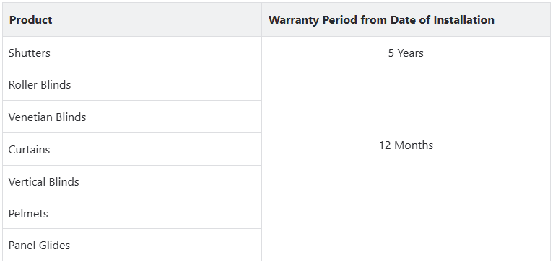The height and width of the screenshot is (265, 553).
Task: Click the text Roller Blinds
Action: 40,85
